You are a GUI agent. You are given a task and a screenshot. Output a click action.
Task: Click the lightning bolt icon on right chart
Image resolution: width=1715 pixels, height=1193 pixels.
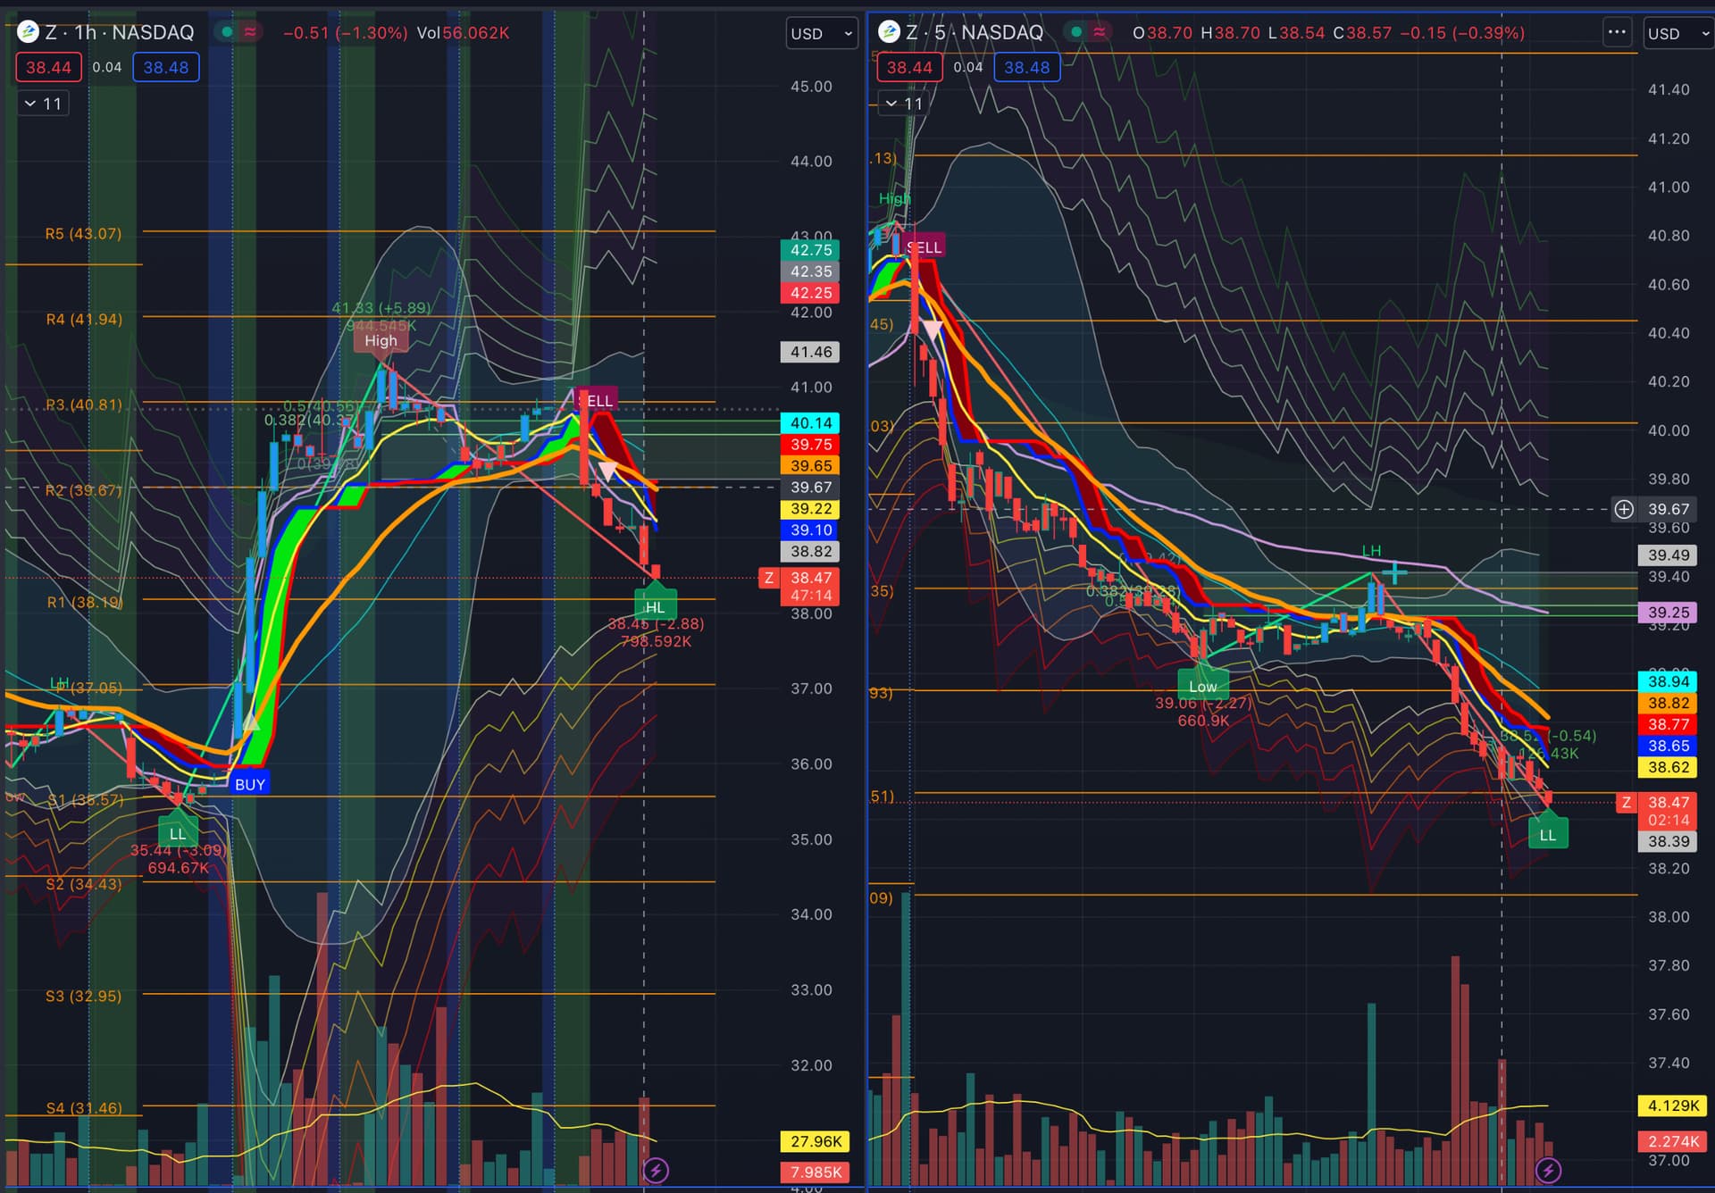tap(1548, 1170)
